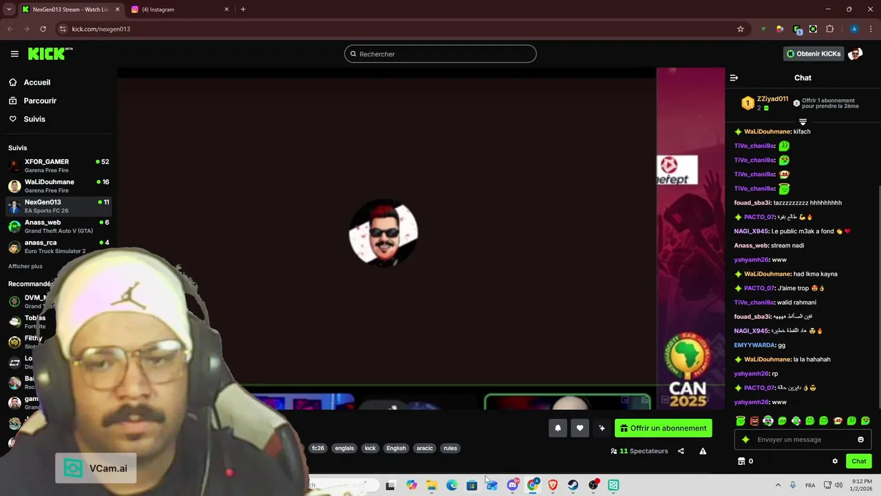Click the rules tag
Viewport: 881px width, 496px height.
(x=450, y=448)
